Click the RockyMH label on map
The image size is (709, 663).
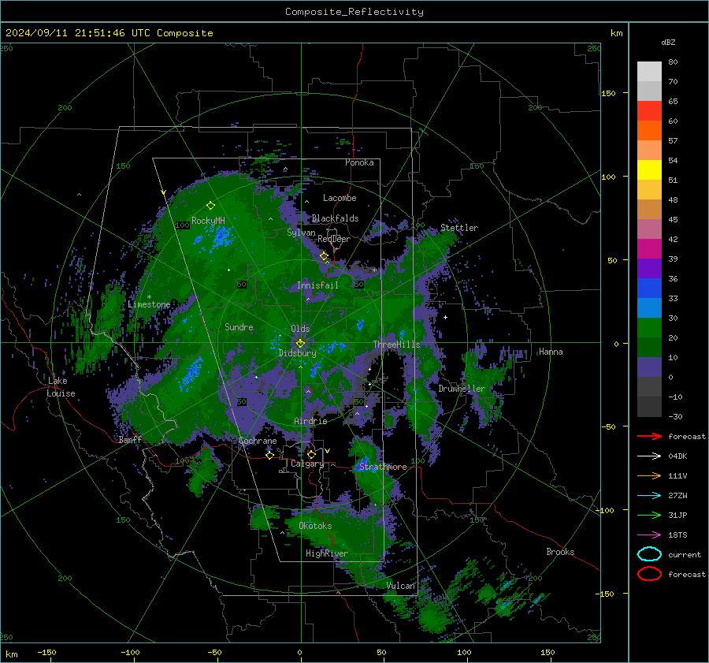pos(208,221)
